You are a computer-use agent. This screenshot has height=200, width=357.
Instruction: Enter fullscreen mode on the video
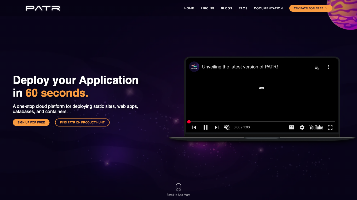point(330,127)
